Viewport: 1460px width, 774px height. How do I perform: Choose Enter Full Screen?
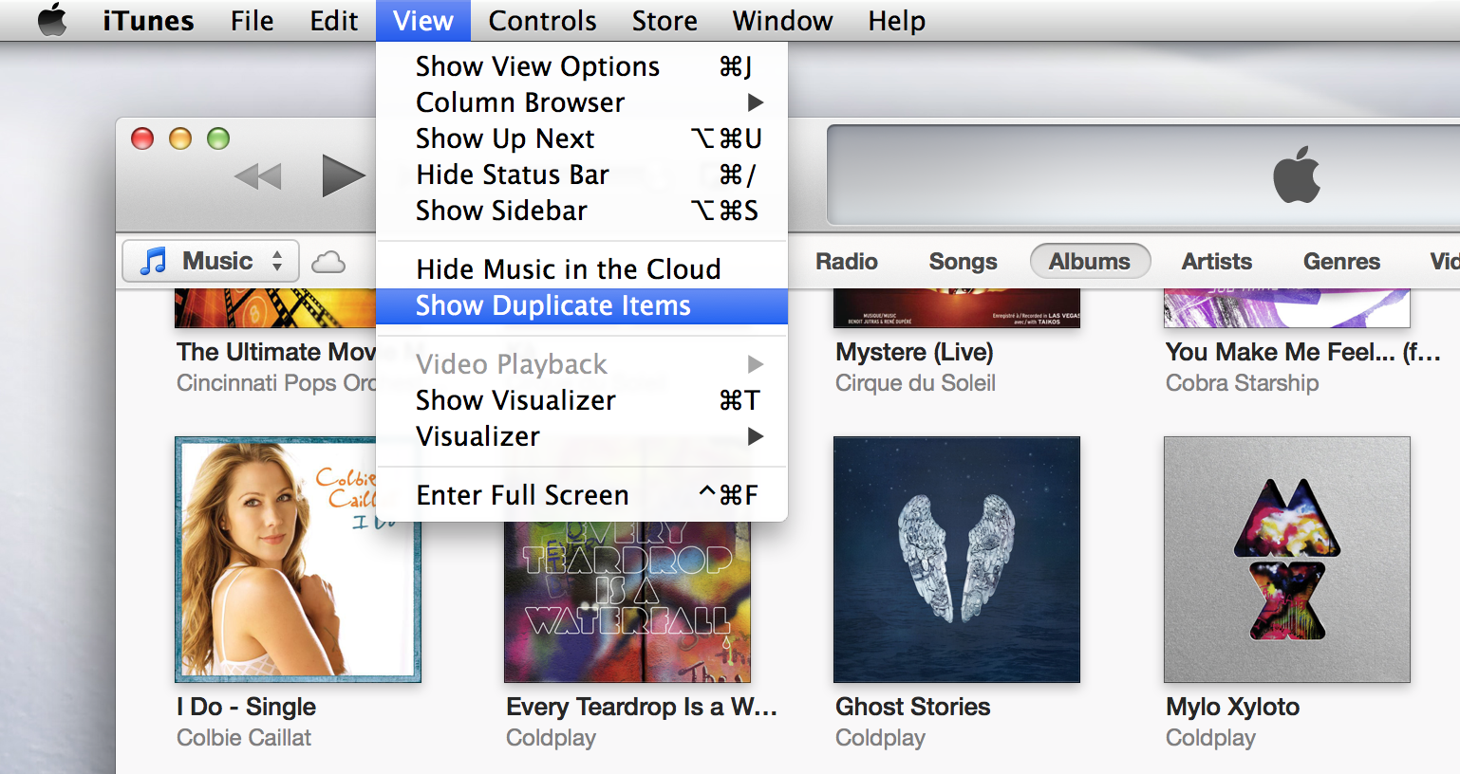(x=582, y=495)
